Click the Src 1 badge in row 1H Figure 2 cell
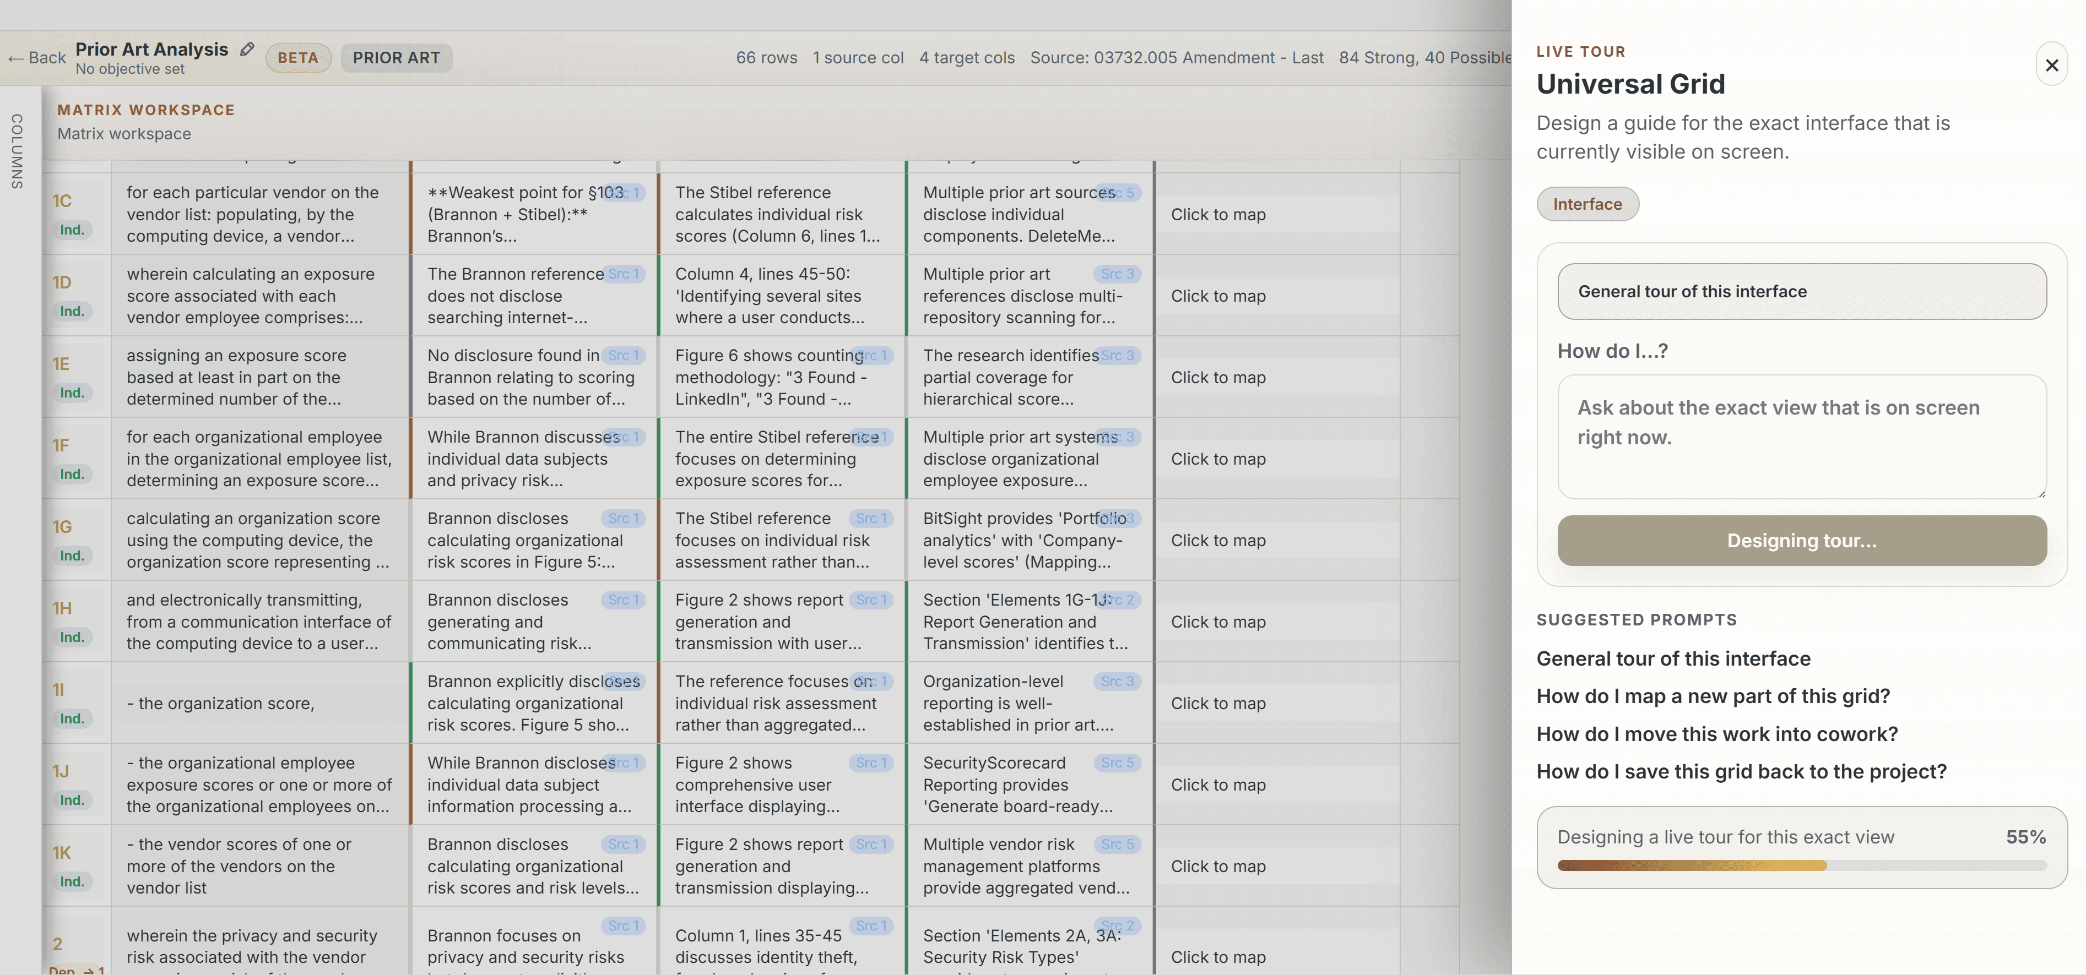The height and width of the screenshot is (975, 2086). tap(871, 600)
